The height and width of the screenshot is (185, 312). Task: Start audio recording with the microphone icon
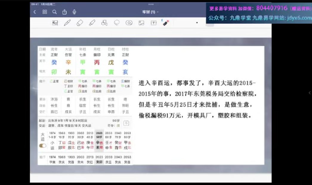click(74, 12)
